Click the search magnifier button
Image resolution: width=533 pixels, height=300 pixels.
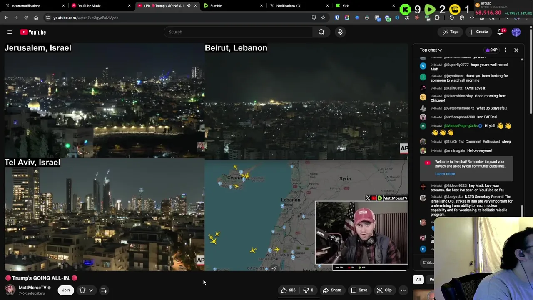(321, 32)
